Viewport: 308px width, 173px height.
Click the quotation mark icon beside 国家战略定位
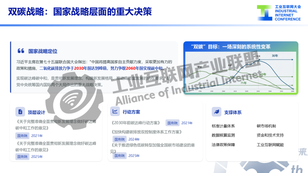[21, 51]
